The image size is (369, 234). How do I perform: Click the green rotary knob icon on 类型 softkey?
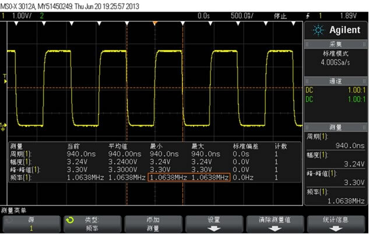pyautogui.click(x=71, y=221)
